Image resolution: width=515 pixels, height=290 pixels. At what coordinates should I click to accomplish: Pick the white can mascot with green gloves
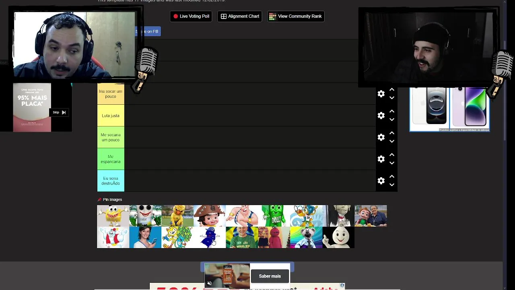[x=145, y=216]
